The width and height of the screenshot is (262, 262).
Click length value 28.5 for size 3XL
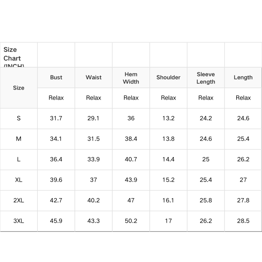point(243,221)
